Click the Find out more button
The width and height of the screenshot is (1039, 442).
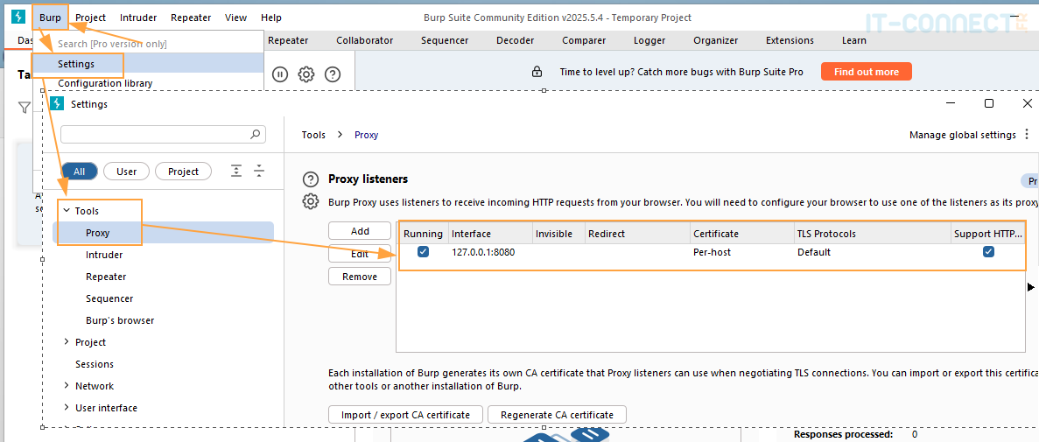866,72
